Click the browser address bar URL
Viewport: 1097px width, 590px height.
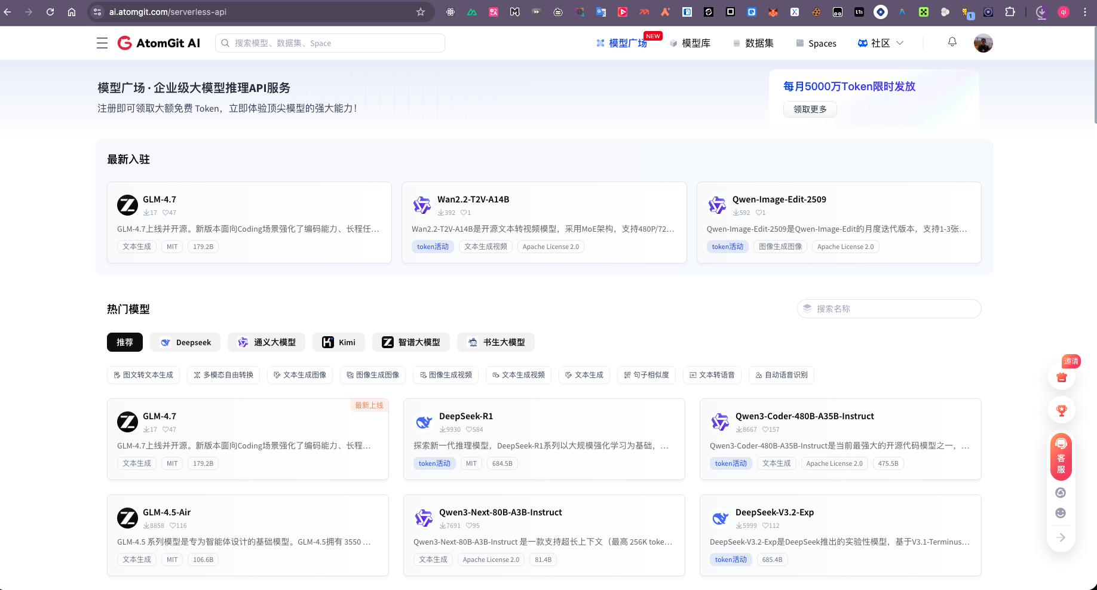168,12
